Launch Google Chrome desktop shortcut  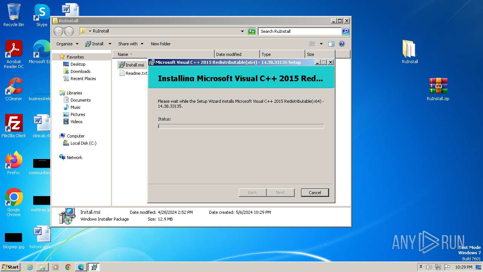coord(14,202)
